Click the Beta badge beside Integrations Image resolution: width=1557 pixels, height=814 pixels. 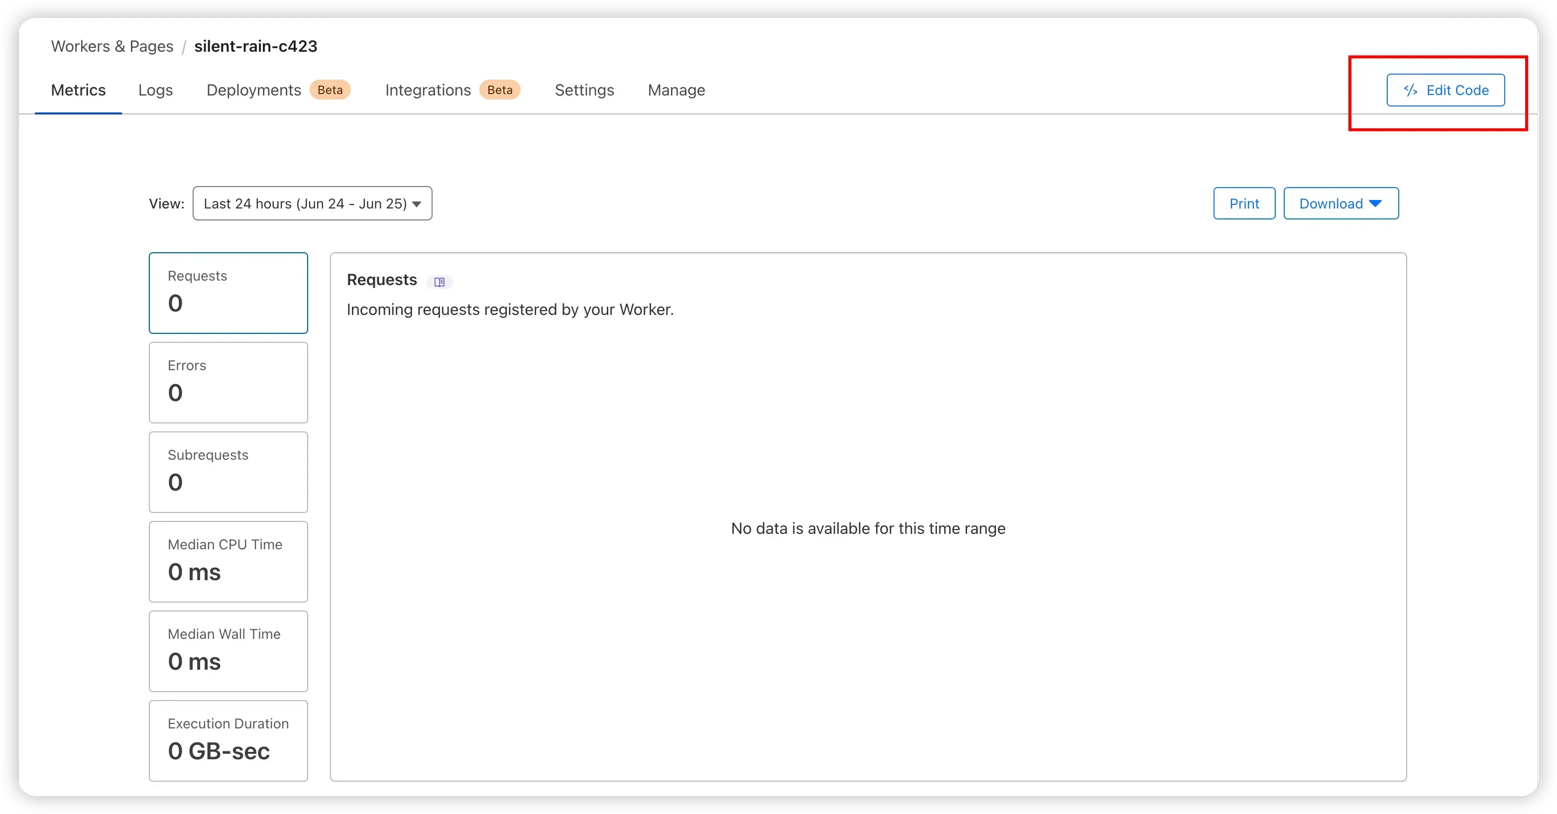pyautogui.click(x=500, y=90)
